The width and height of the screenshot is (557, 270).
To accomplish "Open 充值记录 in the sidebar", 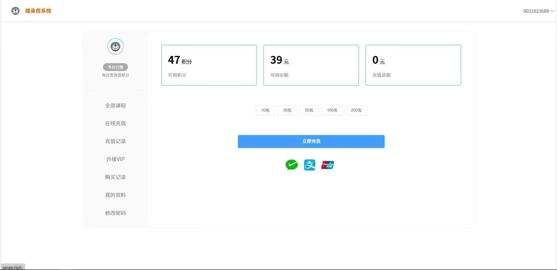I will [115, 141].
